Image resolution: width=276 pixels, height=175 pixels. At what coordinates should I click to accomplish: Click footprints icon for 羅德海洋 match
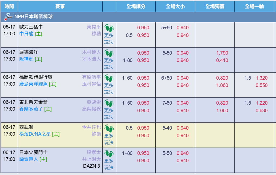point(109,53)
